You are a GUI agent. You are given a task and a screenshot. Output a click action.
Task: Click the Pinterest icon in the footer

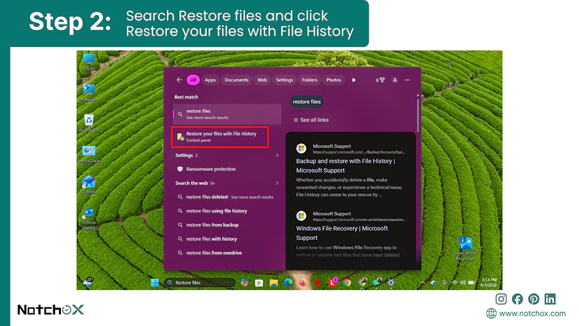click(x=534, y=299)
